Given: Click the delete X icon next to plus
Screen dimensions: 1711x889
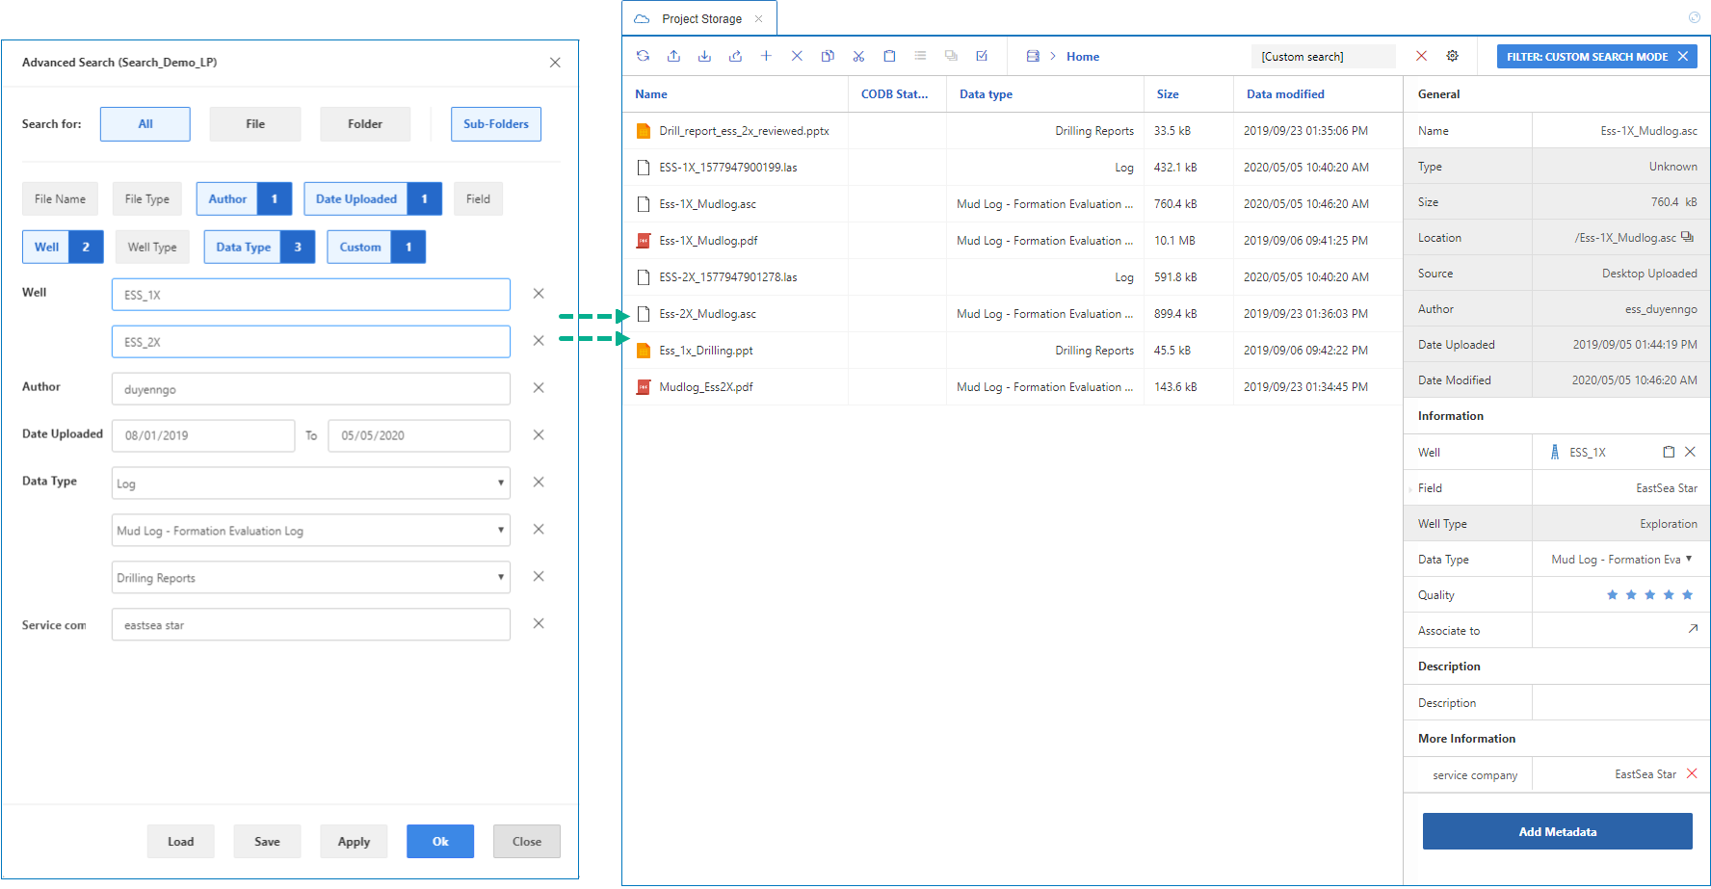Looking at the screenshot, I should click(x=797, y=56).
